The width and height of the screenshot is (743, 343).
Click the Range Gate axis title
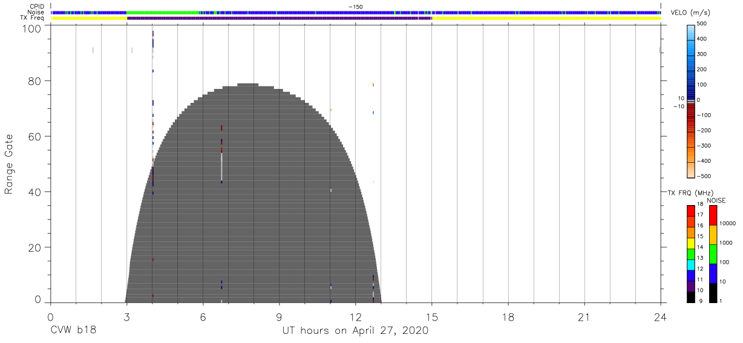(9, 165)
